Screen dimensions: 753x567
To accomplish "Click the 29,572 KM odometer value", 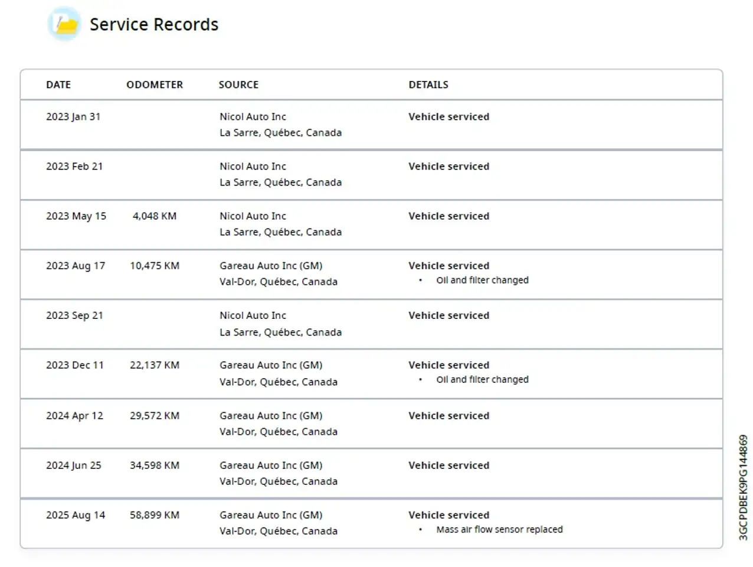I will (155, 416).
